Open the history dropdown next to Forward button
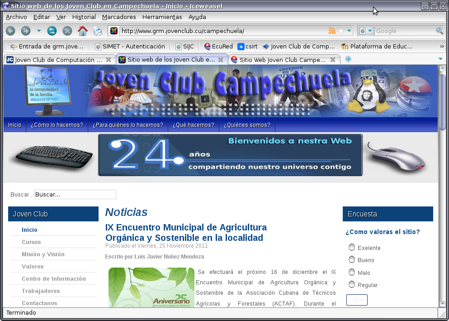Screen dimensions: 449x321 (x=39, y=31)
